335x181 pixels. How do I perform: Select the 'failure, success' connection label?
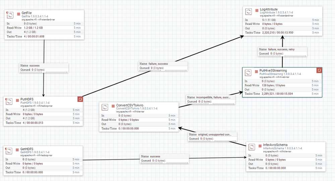point(163,66)
